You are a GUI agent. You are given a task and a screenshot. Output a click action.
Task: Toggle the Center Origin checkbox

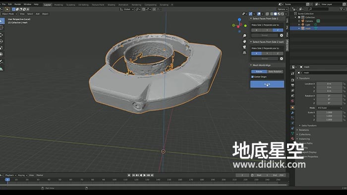pyautogui.click(x=252, y=77)
